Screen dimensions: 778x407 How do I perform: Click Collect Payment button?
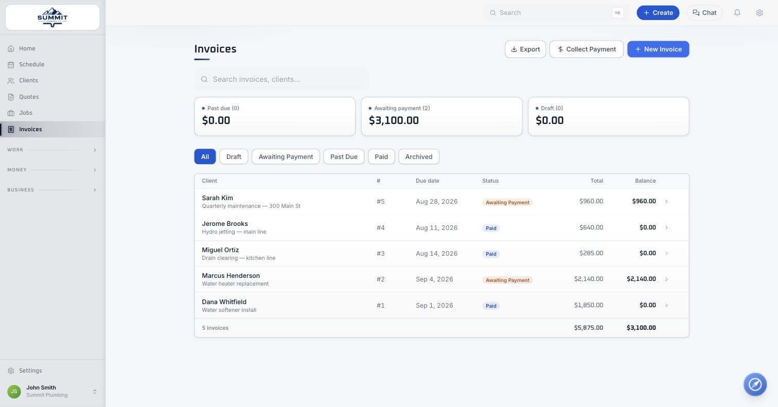[587, 49]
